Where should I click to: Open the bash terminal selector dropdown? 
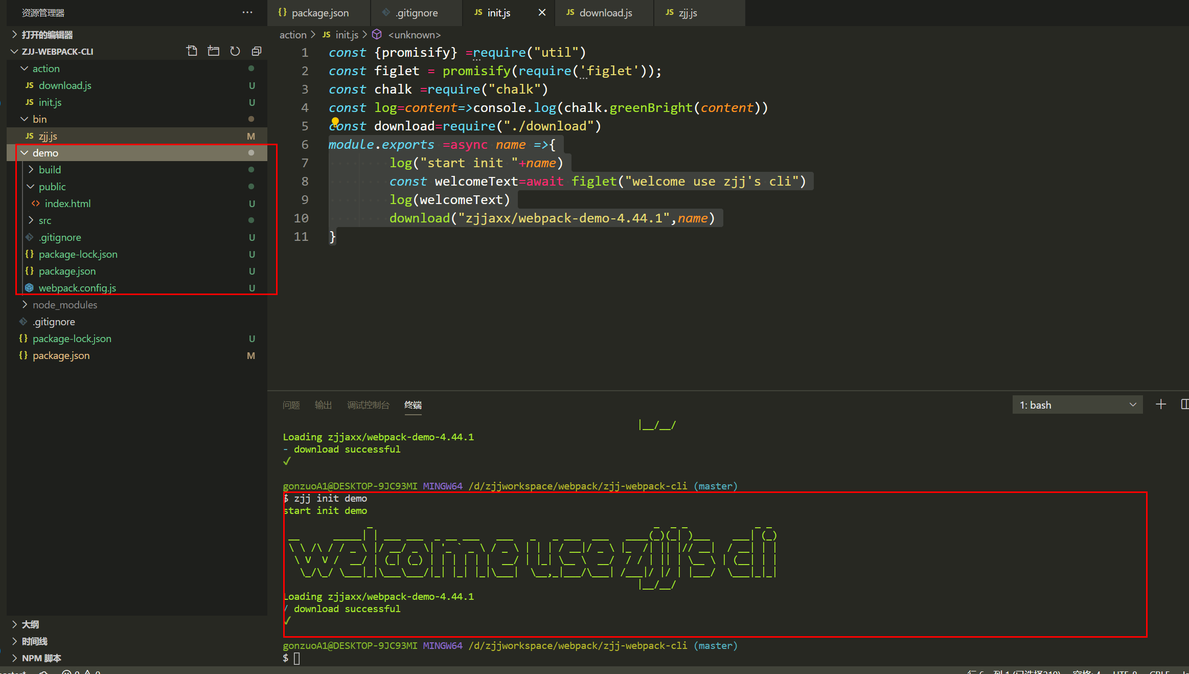[1077, 405]
